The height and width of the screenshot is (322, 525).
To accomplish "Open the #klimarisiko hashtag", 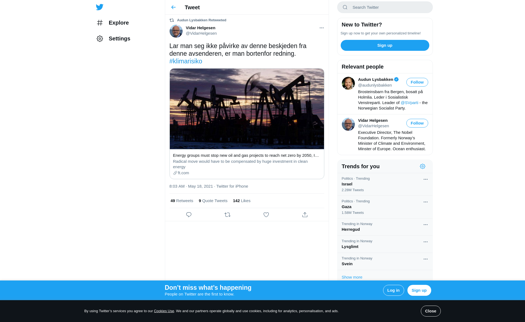I will [186, 61].
